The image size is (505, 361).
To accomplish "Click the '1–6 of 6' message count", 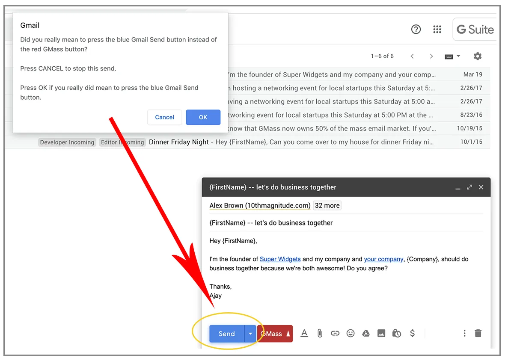I will click(382, 56).
